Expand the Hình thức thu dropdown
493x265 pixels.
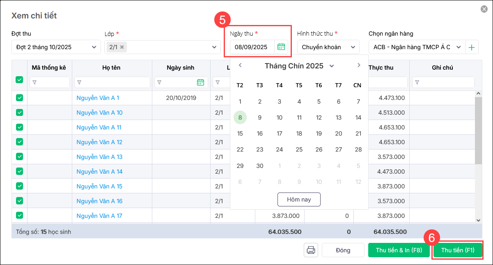tap(353, 47)
